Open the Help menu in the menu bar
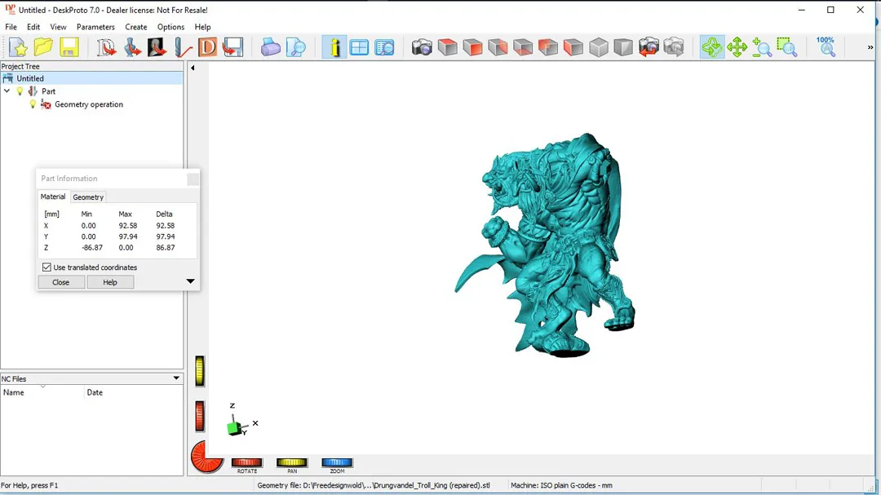 [202, 27]
